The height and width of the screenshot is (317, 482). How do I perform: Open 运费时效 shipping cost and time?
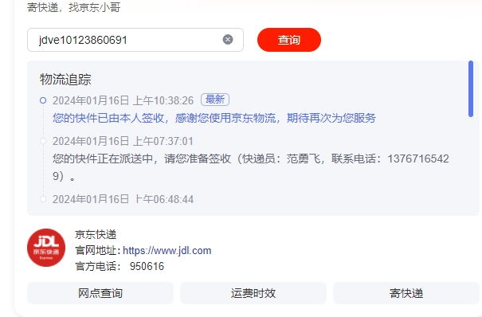pyautogui.click(x=253, y=293)
